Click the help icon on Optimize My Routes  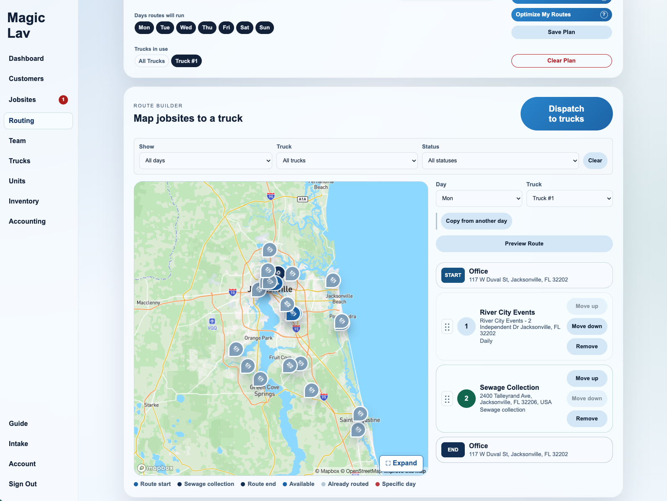(x=604, y=15)
